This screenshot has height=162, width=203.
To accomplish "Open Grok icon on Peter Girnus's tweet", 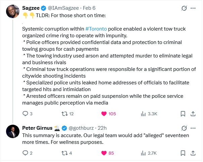I will tap(184, 128).
